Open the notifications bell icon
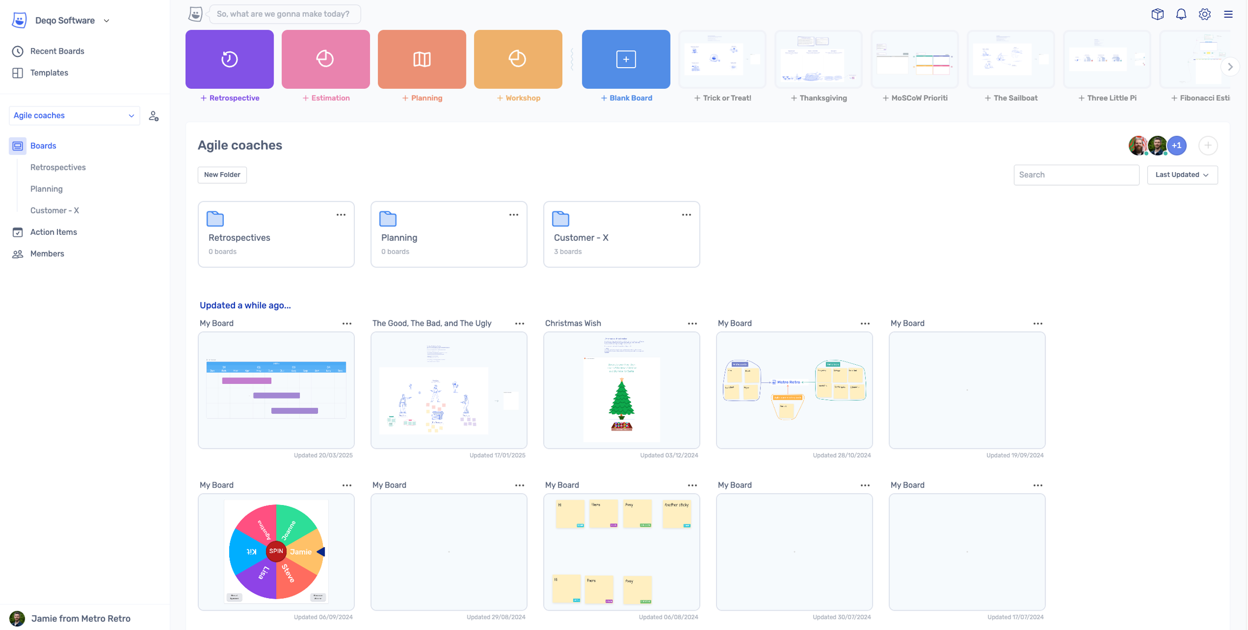This screenshot has width=1248, height=630. coord(1181,15)
